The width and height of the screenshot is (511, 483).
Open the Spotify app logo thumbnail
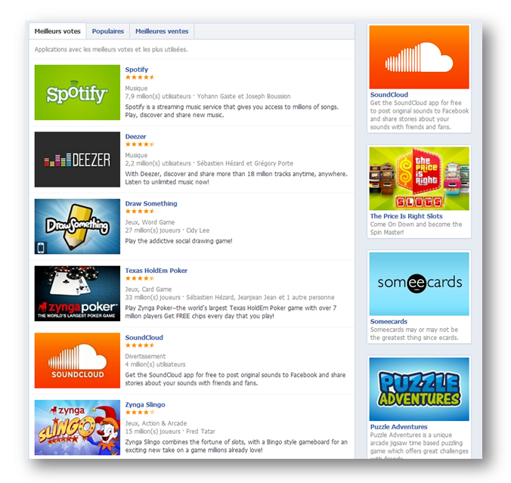coord(77,92)
